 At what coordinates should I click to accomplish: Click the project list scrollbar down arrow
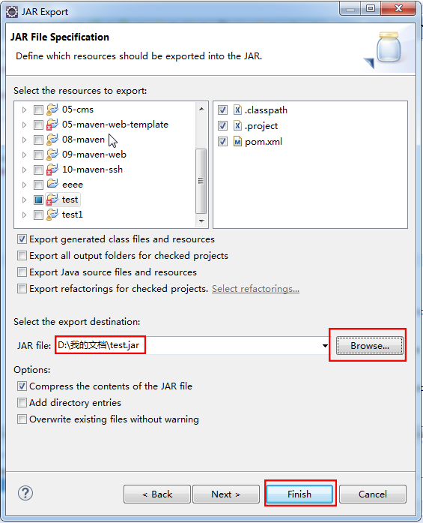(x=201, y=221)
